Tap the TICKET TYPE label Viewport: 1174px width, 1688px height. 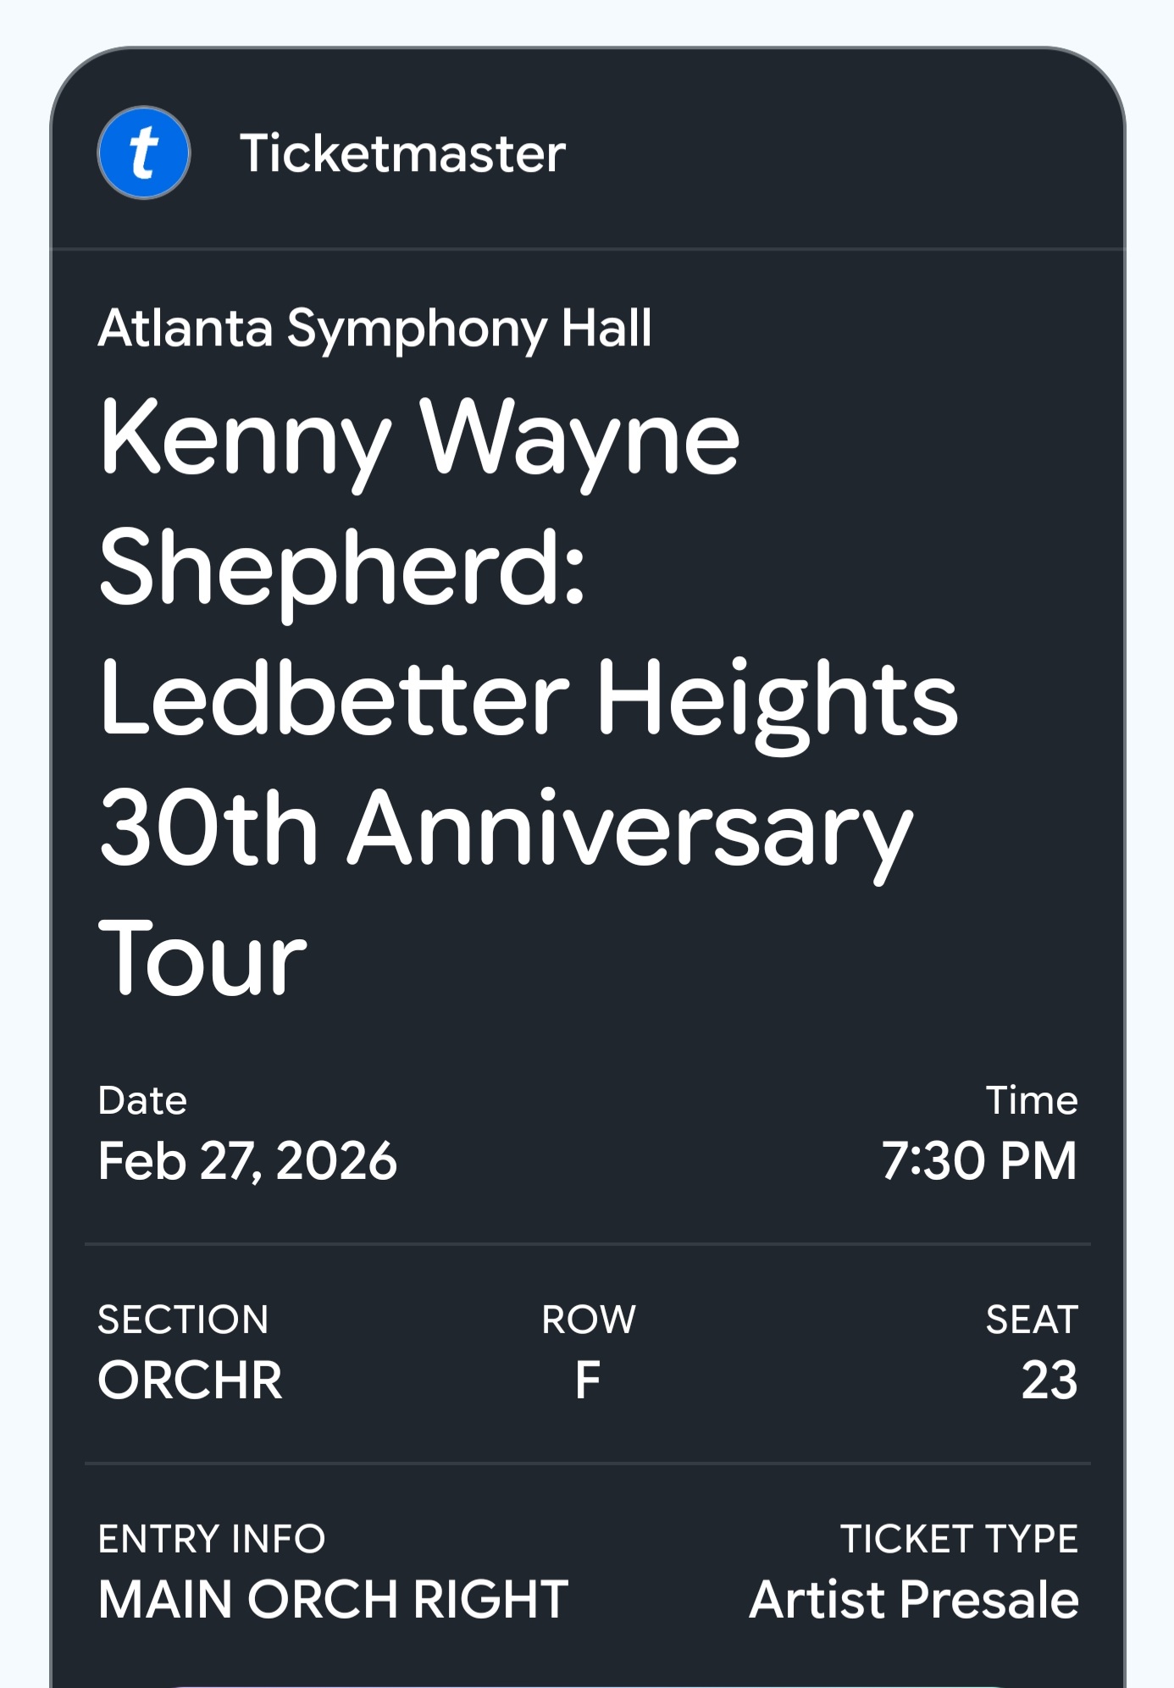pos(958,1539)
